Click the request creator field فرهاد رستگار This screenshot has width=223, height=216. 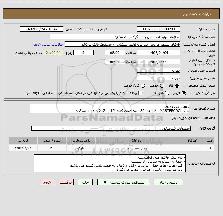(x=123, y=44)
